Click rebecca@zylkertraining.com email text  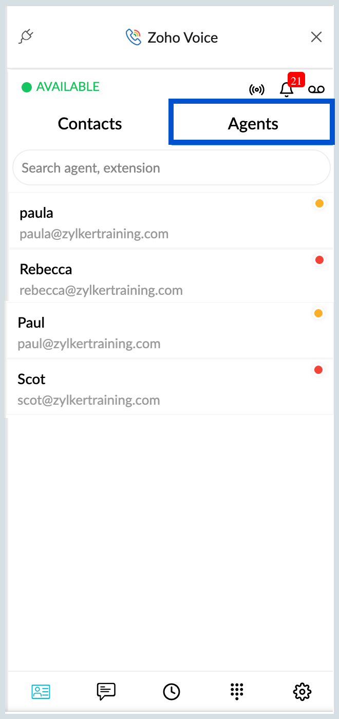[101, 290]
